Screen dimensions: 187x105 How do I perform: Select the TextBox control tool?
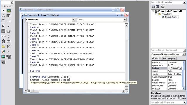coord(8,16)
